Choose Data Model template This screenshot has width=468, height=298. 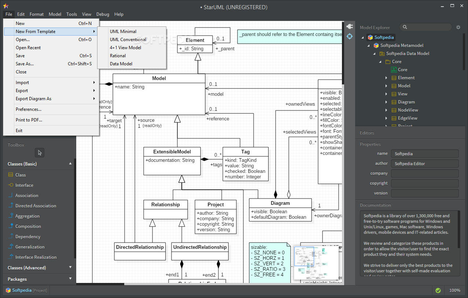click(x=132, y=64)
